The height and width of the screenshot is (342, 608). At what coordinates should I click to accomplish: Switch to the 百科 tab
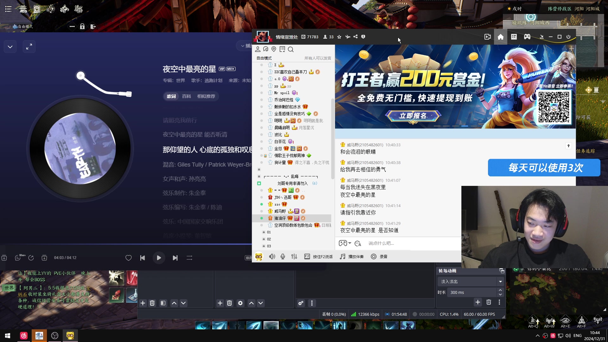(x=187, y=96)
